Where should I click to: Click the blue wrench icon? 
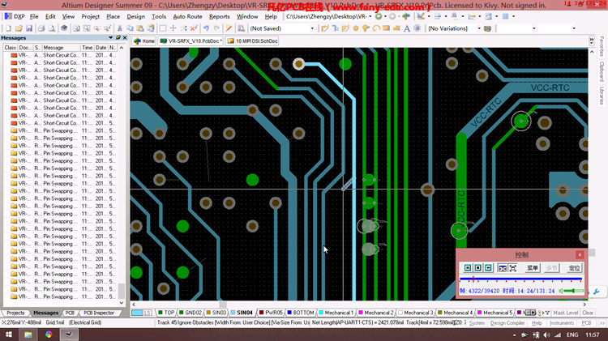597,292
